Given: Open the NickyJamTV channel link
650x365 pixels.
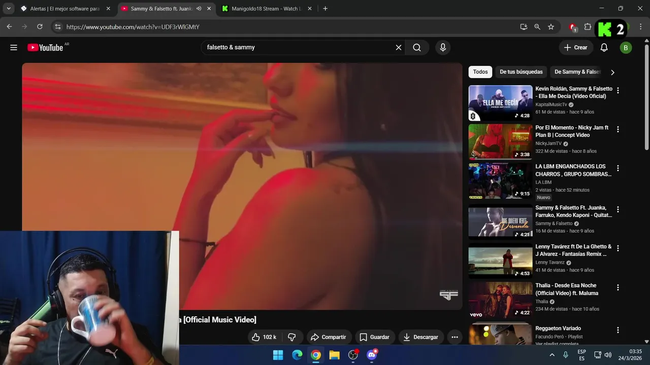Looking at the screenshot, I should [548, 143].
